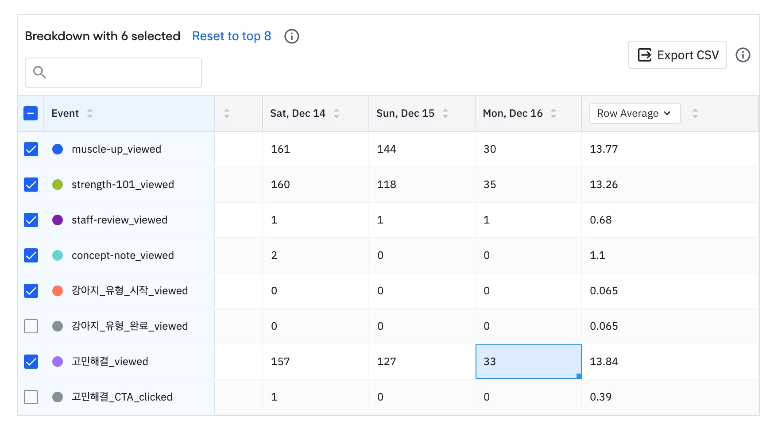Image resolution: width=774 pixels, height=432 pixels.
Task: Sort by the Event column arrows
Action: click(90, 113)
